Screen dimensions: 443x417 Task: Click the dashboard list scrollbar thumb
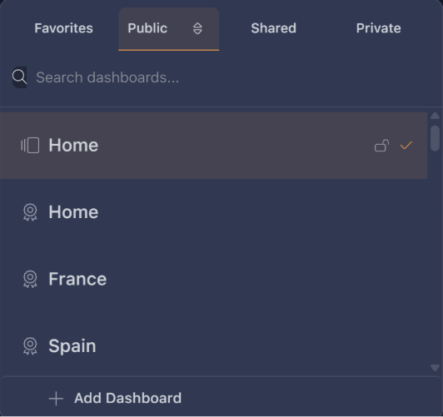click(x=435, y=138)
